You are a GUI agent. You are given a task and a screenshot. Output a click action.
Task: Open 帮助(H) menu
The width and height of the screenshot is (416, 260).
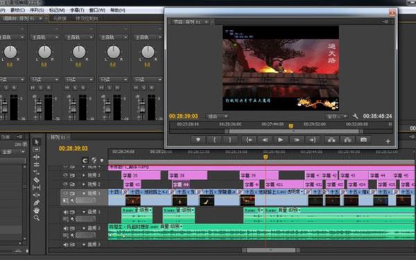[x=118, y=10]
